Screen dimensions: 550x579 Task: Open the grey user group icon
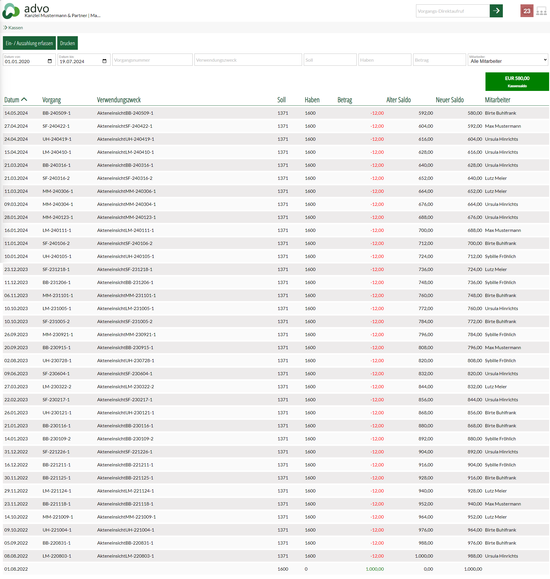coord(541,12)
